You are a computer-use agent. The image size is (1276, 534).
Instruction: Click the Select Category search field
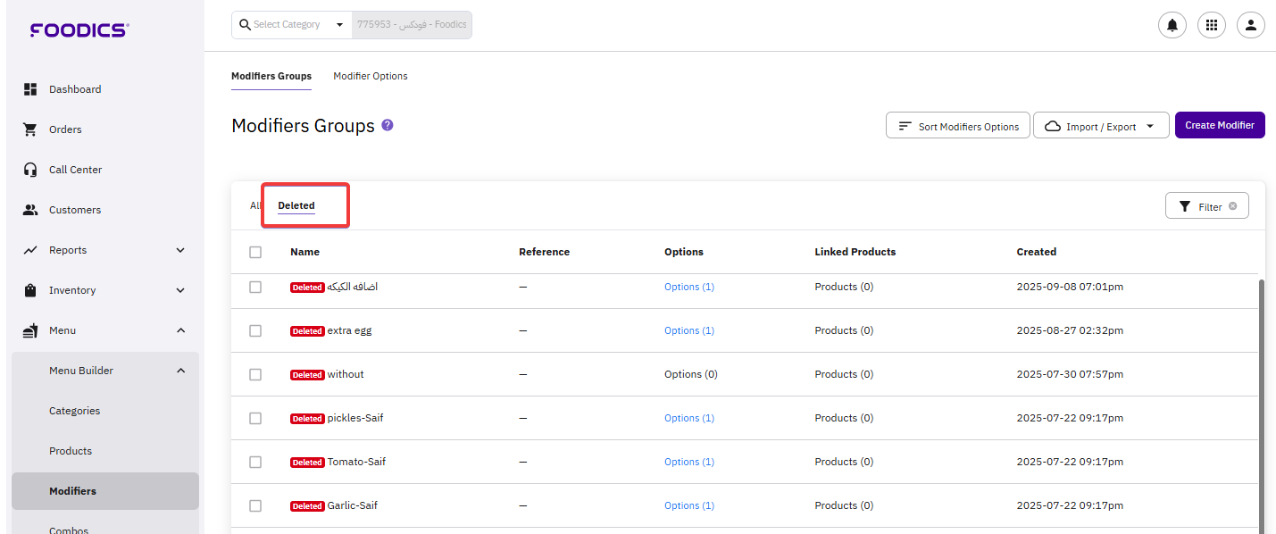[291, 25]
